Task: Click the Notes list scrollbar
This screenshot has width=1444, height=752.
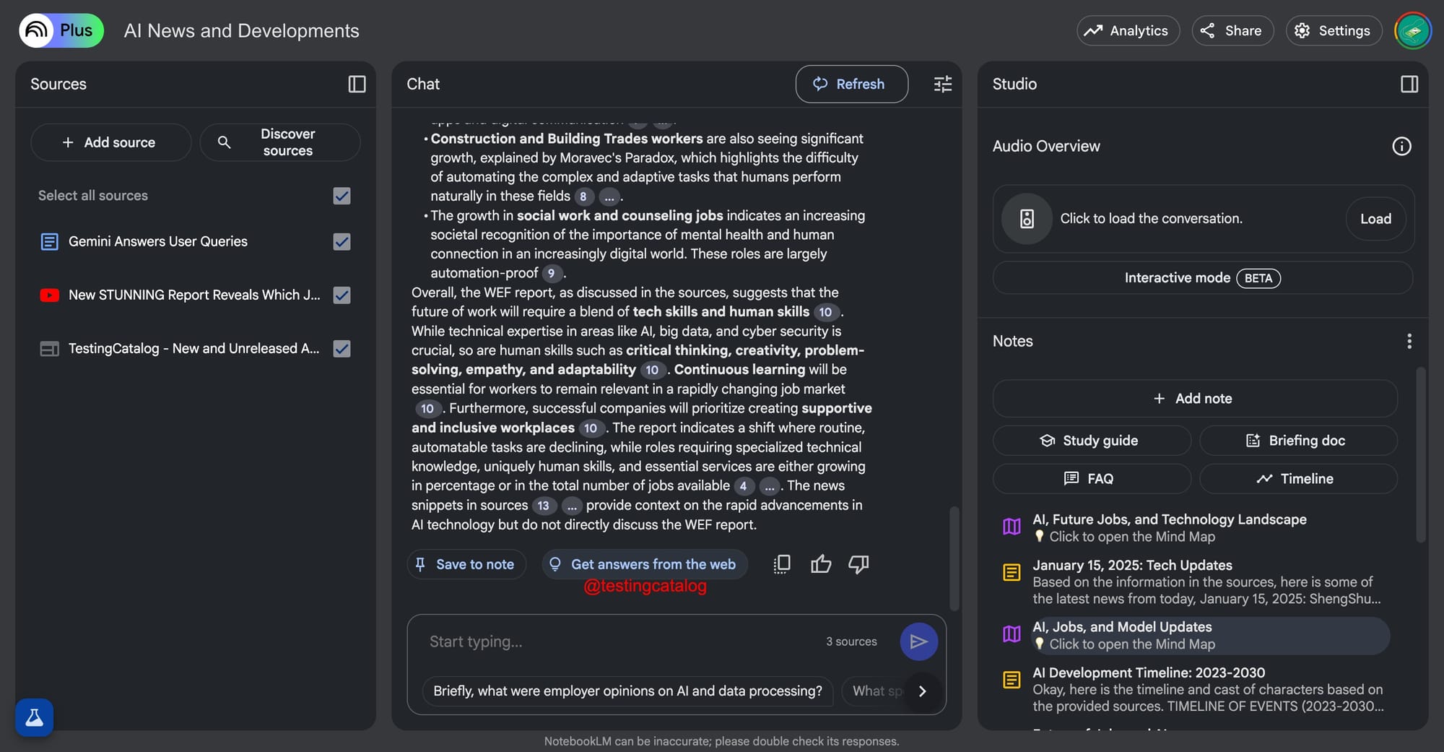Action: pyautogui.click(x=1420, y=455)
